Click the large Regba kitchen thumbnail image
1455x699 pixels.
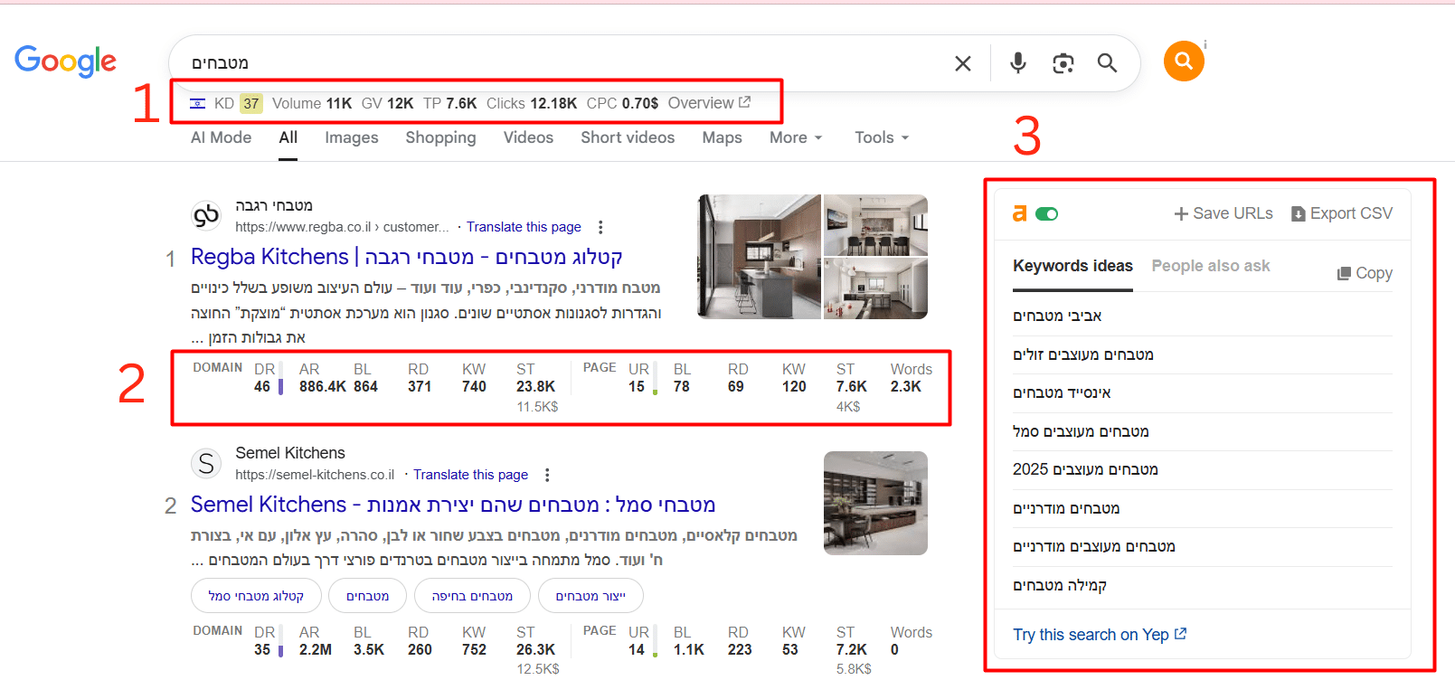pyautogui.click(x=760, y=257)
